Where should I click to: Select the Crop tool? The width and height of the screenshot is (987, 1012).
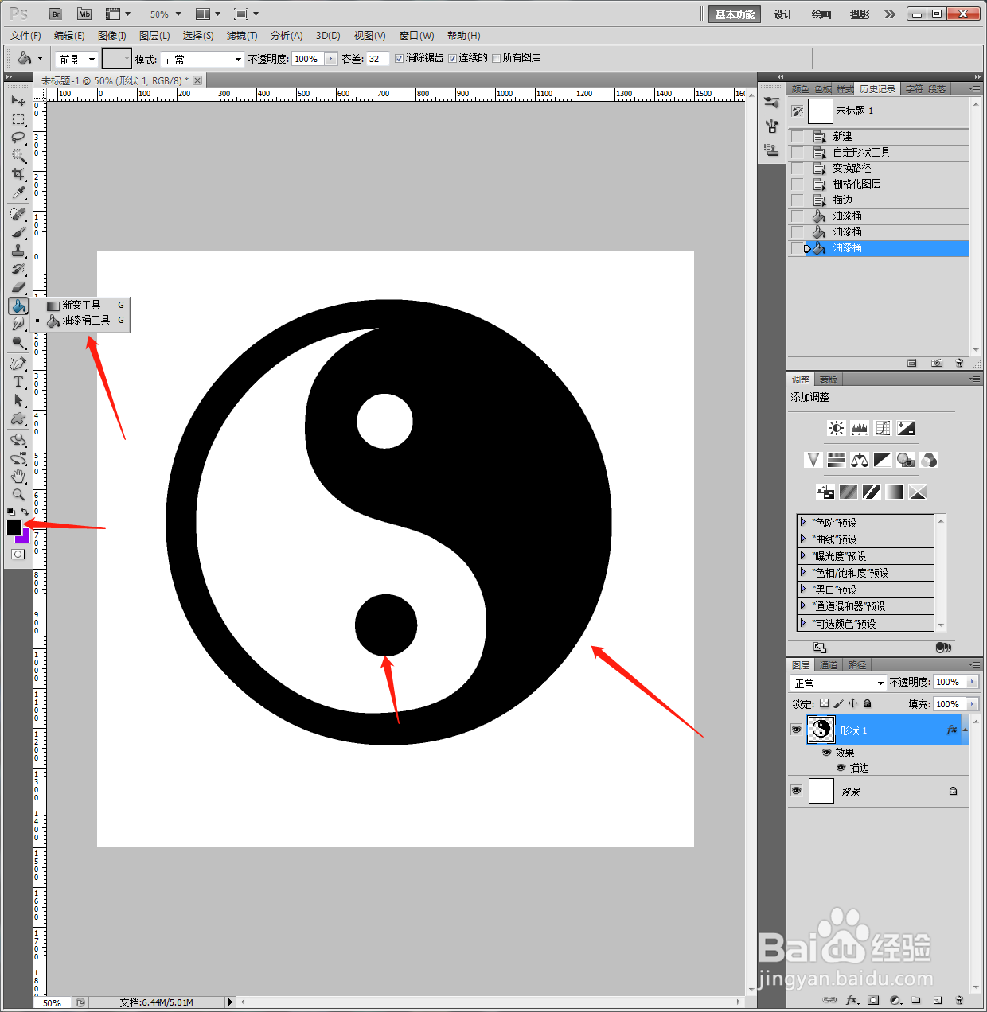point(18,174)
